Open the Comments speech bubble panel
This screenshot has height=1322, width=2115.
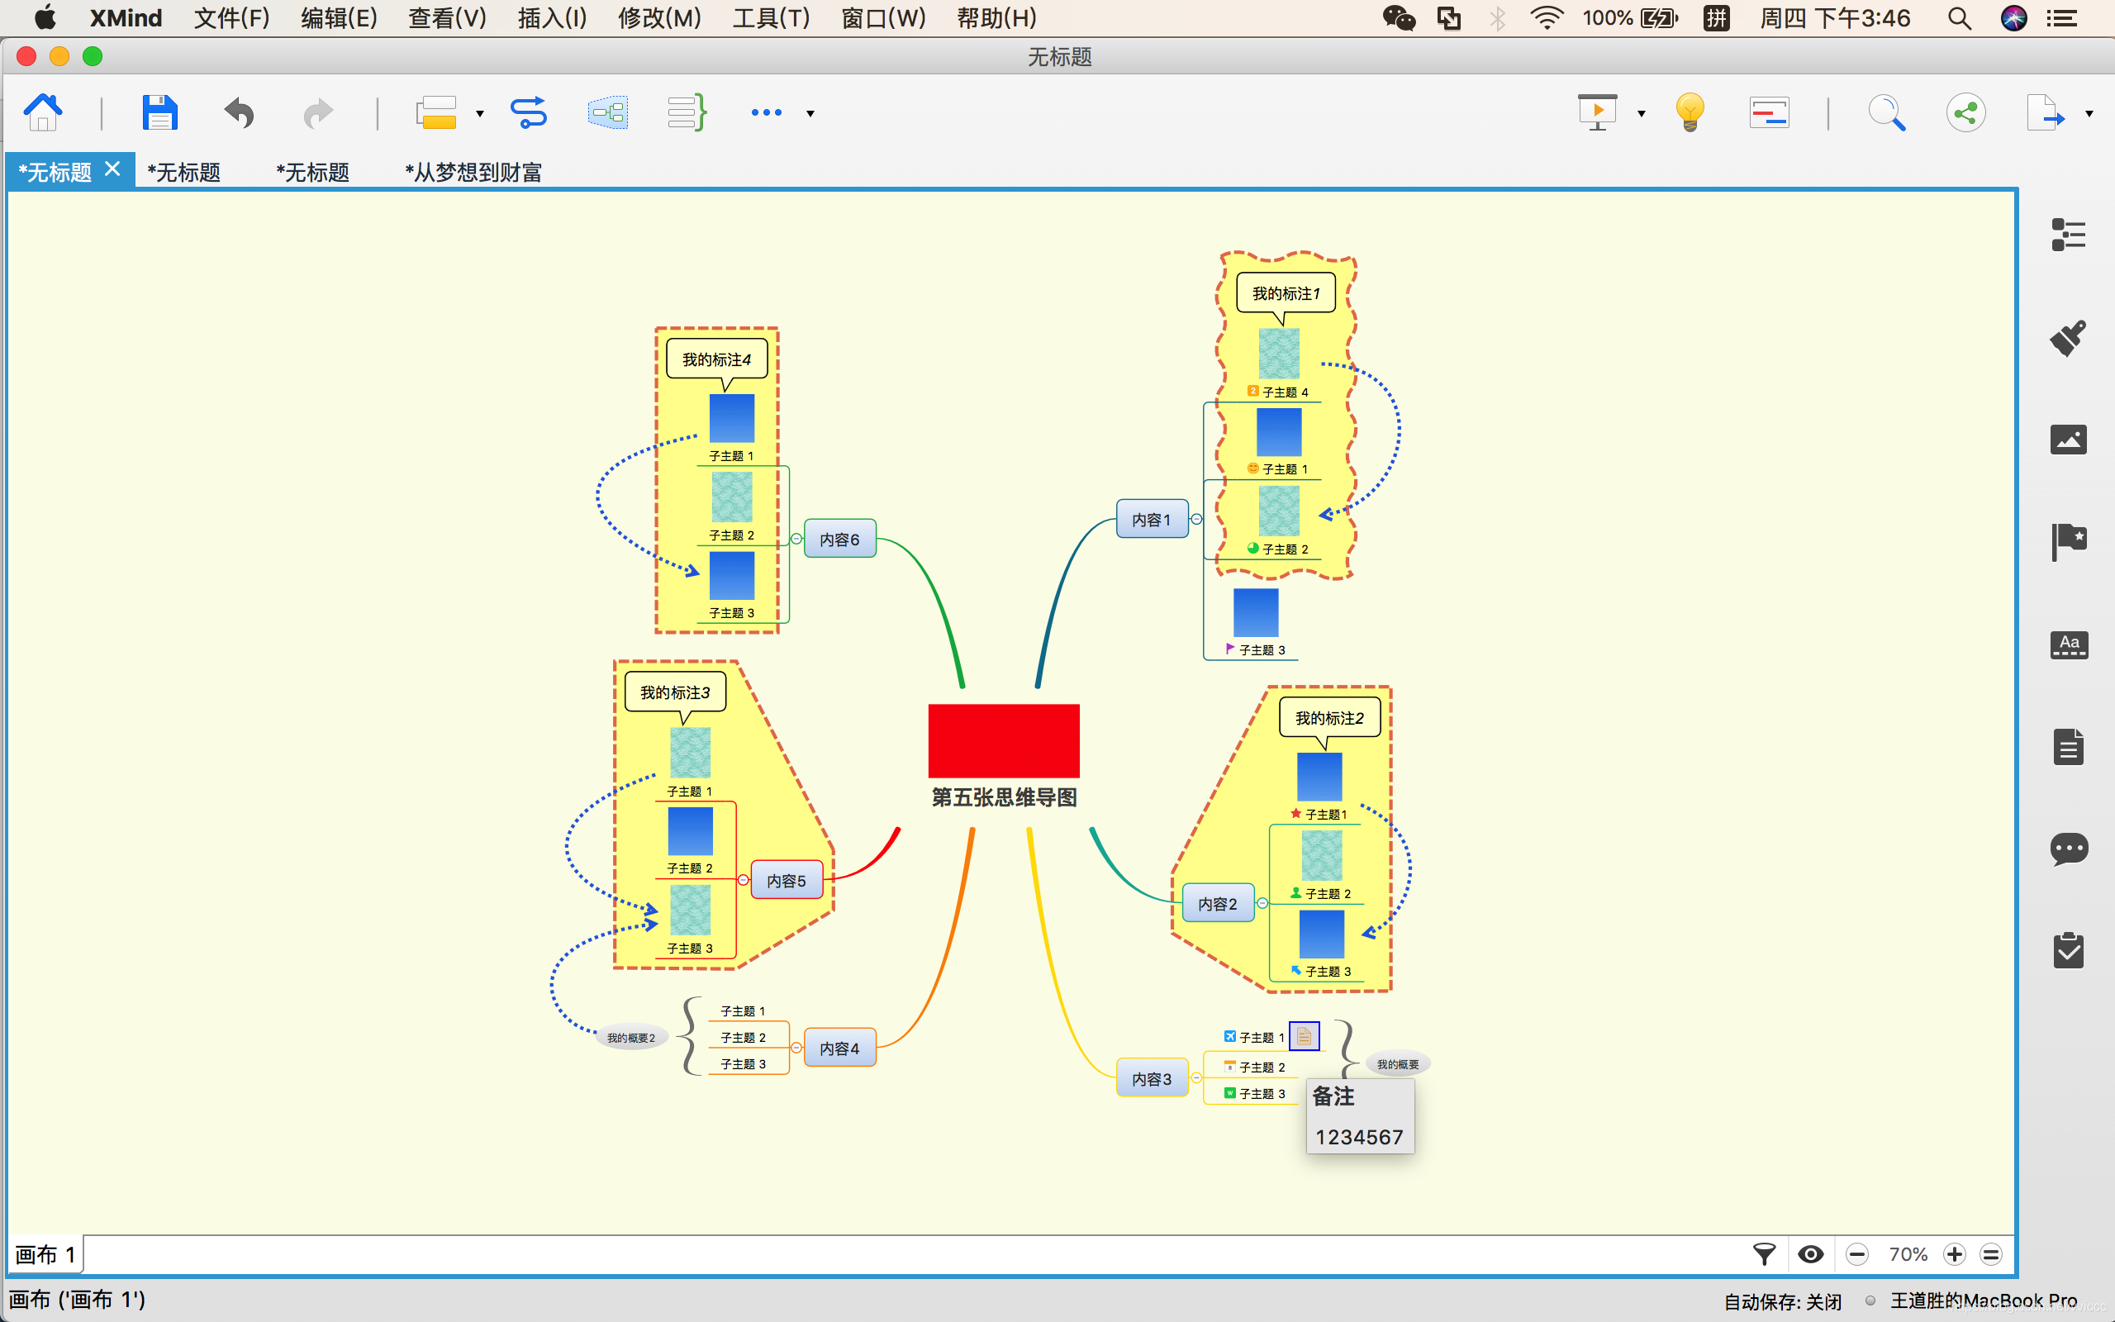pos(2068,849)
